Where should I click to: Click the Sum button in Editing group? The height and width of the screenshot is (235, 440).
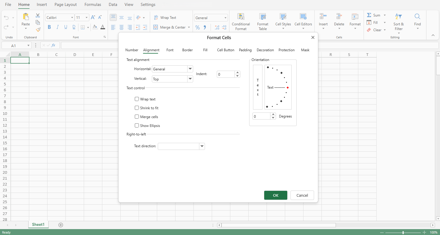pos(374,15)
